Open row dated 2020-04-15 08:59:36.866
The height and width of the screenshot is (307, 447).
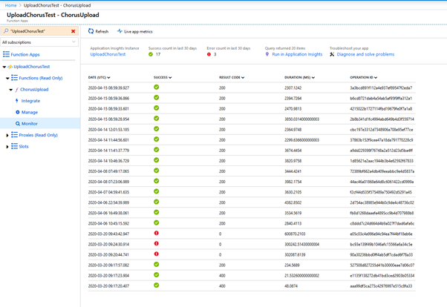[x=252, y=98]
